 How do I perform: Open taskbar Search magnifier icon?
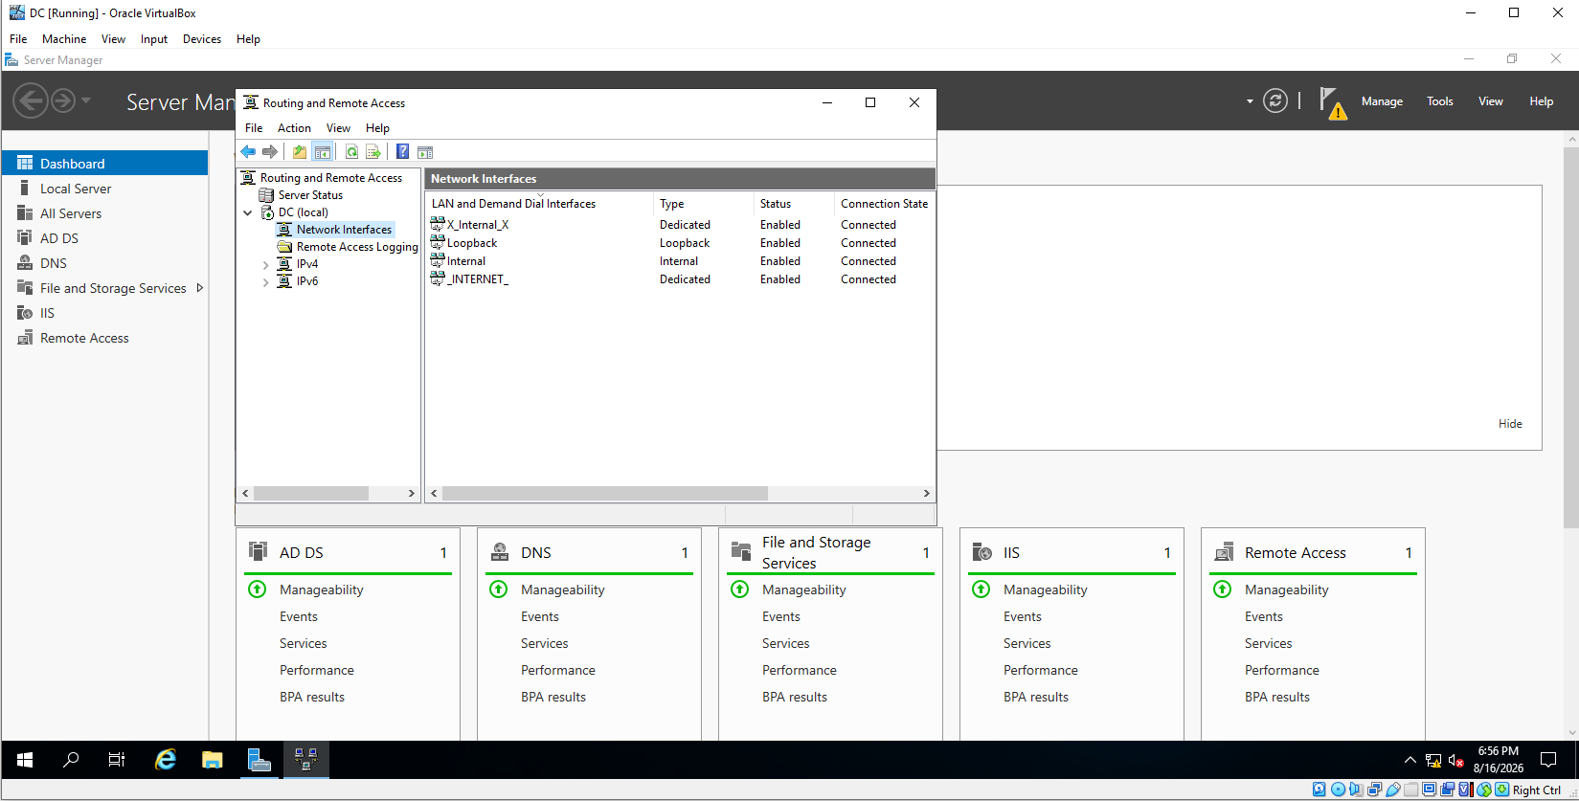(x=71, y=760)
